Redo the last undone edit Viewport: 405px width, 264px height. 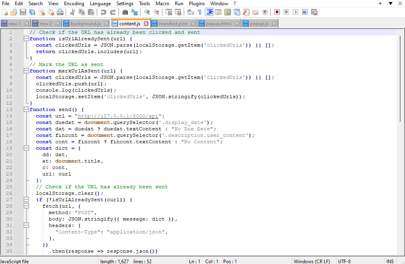pos(112,12)
